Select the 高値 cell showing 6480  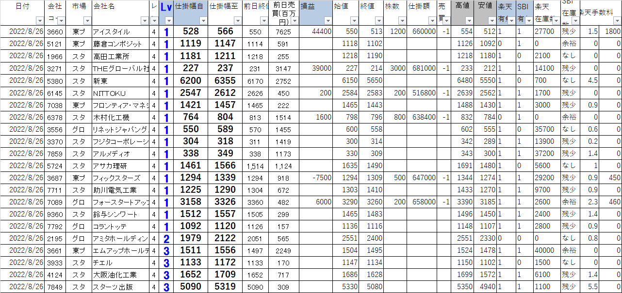tap(462, 80)
